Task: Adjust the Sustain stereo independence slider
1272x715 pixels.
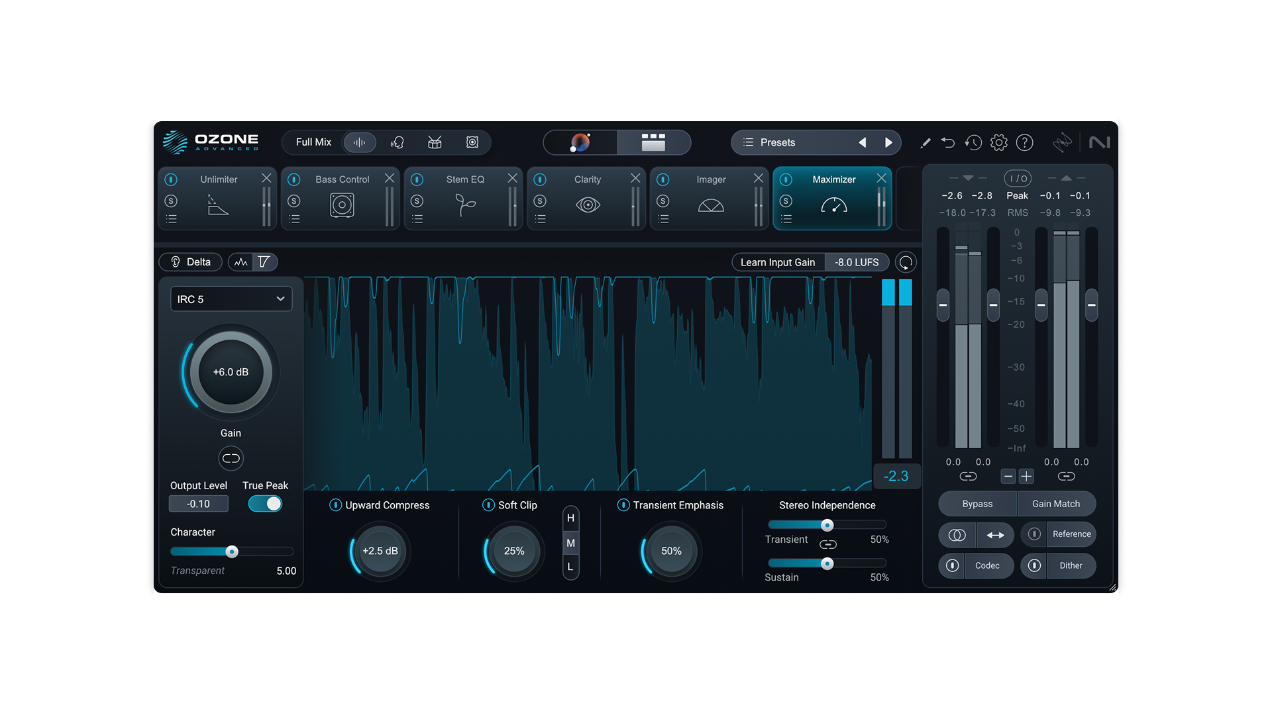Action: (x=826, y=563)
